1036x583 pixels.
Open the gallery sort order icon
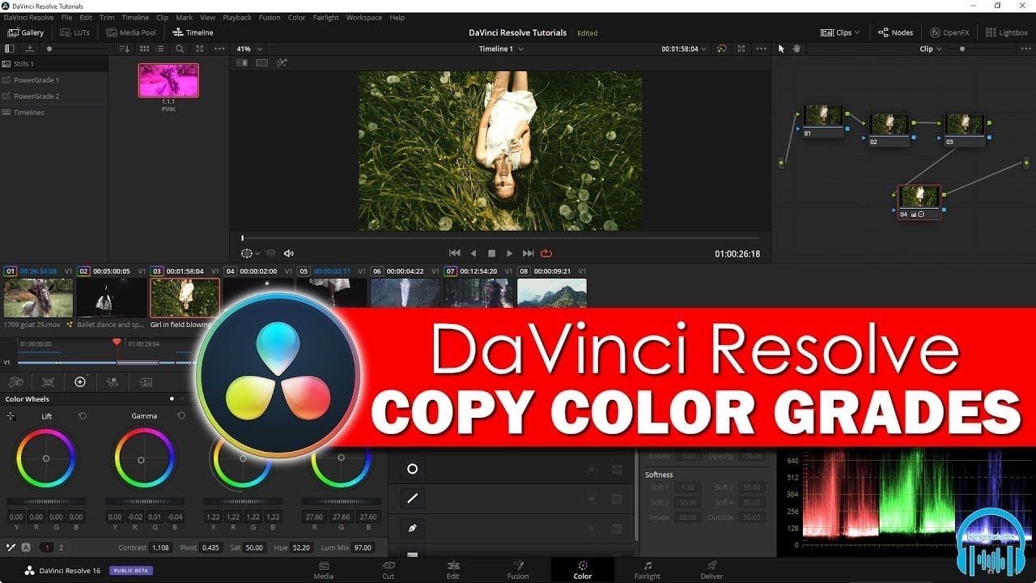[124, 49]
